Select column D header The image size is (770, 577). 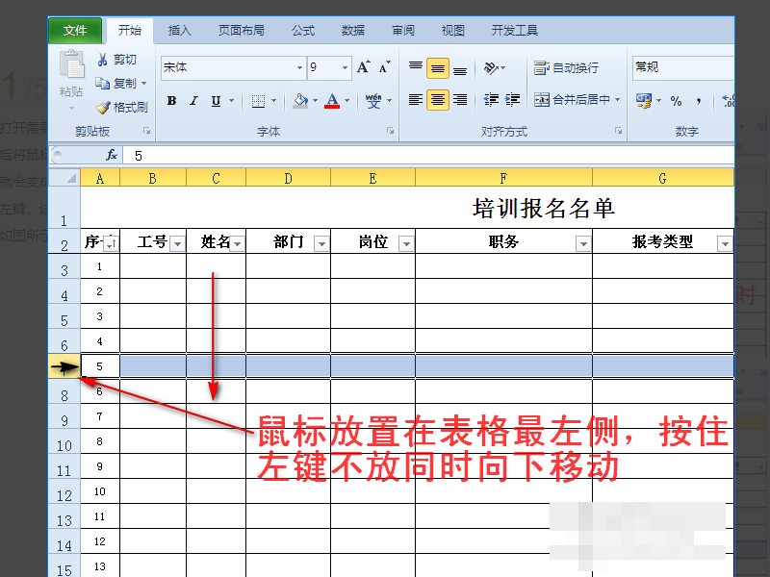(288, 178)
